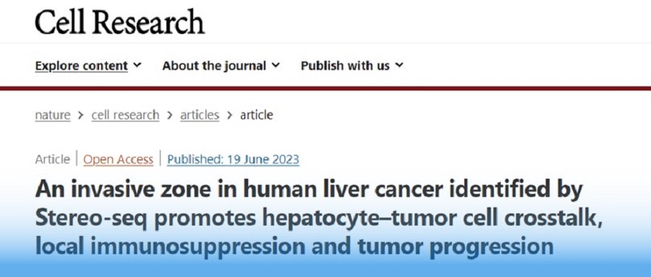Viewport: 651px width, 277px height.
Task: Click the dark red divider line
Action: pos(325,88)
